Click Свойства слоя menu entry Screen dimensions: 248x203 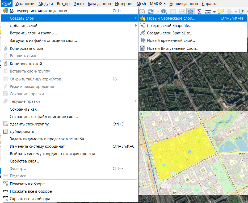click(24, 161)
